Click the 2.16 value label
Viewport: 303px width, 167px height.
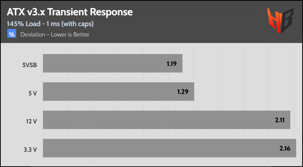click(x=285, y=148)
